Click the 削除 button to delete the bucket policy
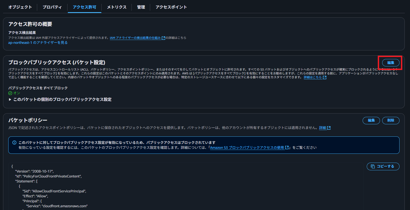Image resolution: width=410 pixels, height=210 pixels. click(x=391, y=120)
